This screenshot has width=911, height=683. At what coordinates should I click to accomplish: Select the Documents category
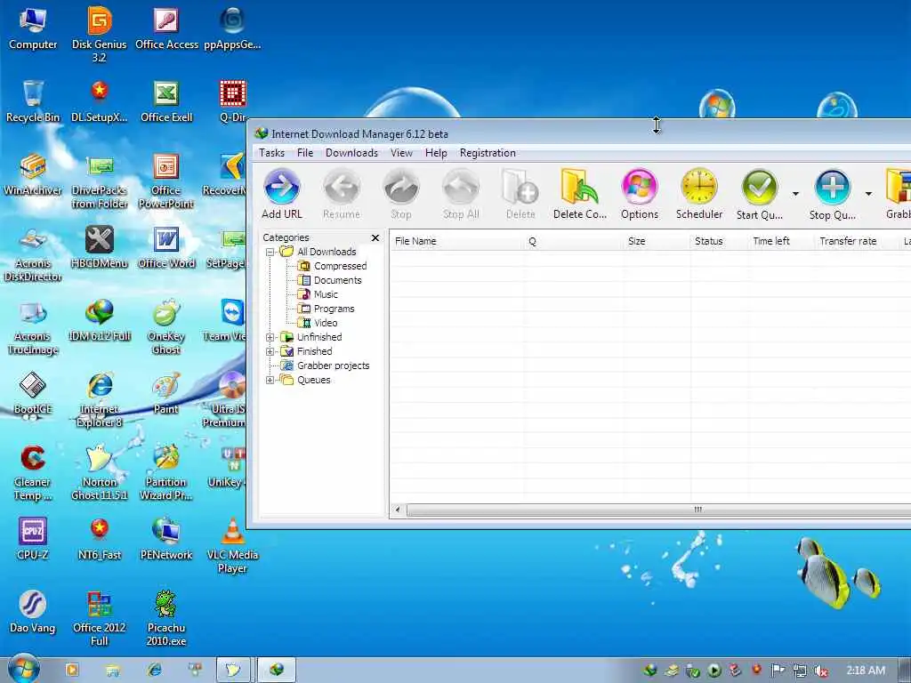click(x=329, y=280)
